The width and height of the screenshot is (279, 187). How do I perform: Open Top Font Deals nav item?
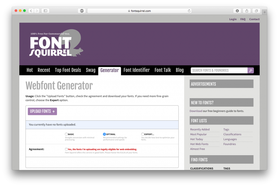tap(68, 70)
